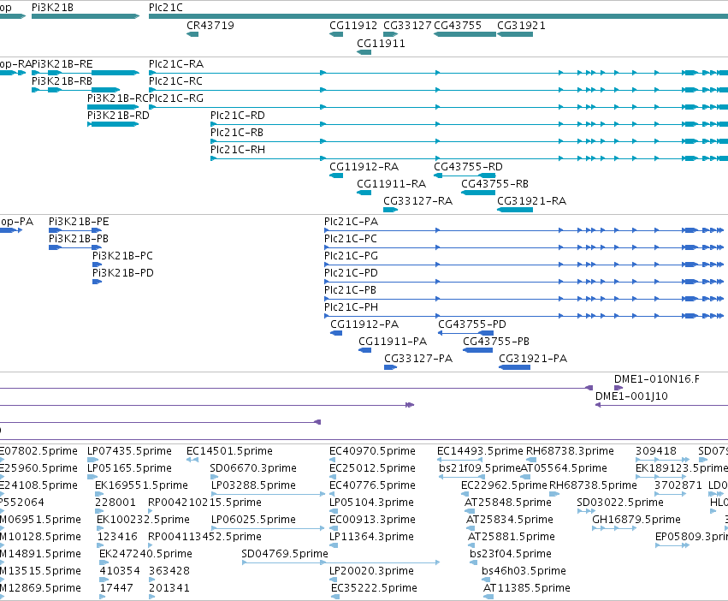Click the Pi3K21B gene label
Screen dimensions: 728x601
[52, 8]
